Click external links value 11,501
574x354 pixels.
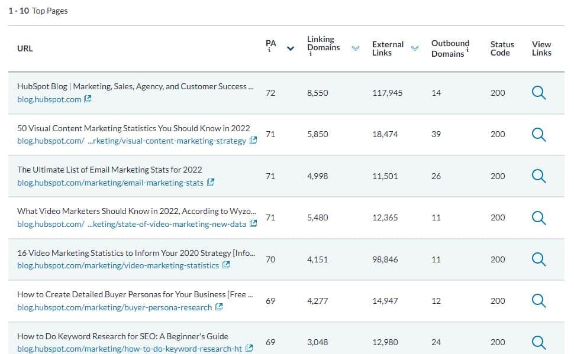pyautogui.click(x=385, y=176)
